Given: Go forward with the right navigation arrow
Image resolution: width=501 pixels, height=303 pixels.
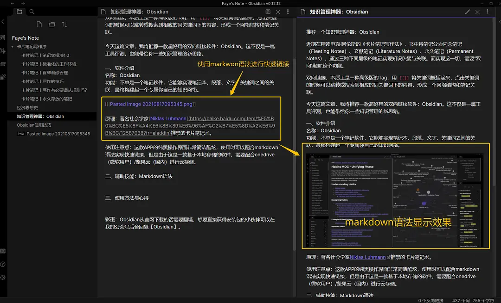Looking at the screenshot, I should click(x=23, y=4).
